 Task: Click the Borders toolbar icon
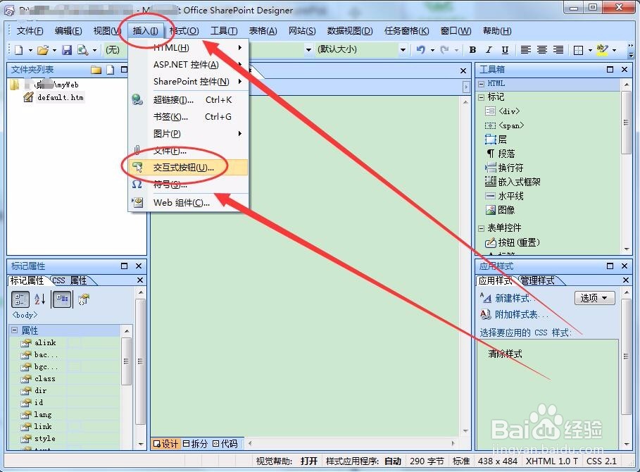click(578, 50)
